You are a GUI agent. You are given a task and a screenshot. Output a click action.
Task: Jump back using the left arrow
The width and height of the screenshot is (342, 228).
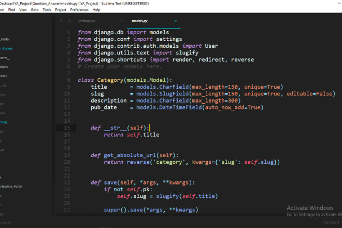click(61, 21)
